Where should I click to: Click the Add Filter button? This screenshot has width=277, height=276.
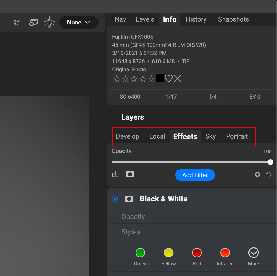[x=195, y=175]
